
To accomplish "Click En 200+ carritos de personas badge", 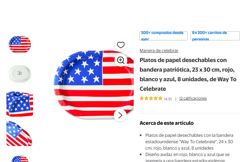I will (215, 36).
